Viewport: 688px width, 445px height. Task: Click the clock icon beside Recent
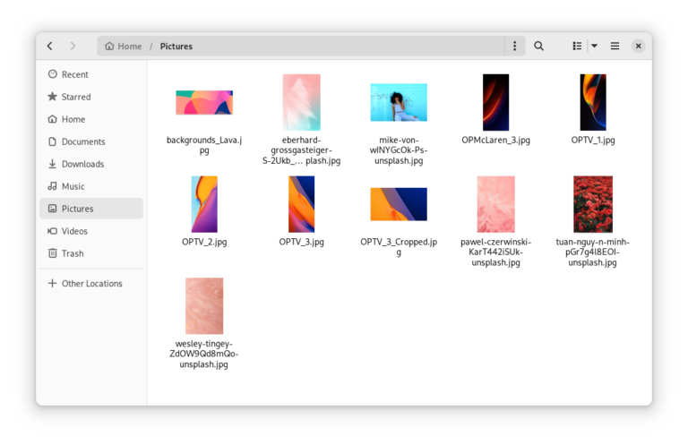(53, 74)
